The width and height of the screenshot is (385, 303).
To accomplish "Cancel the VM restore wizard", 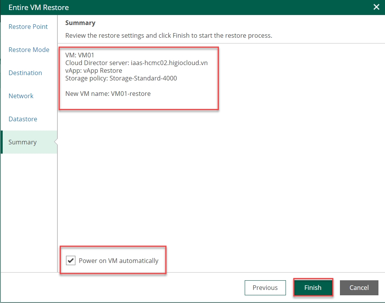I will point(359,288).
